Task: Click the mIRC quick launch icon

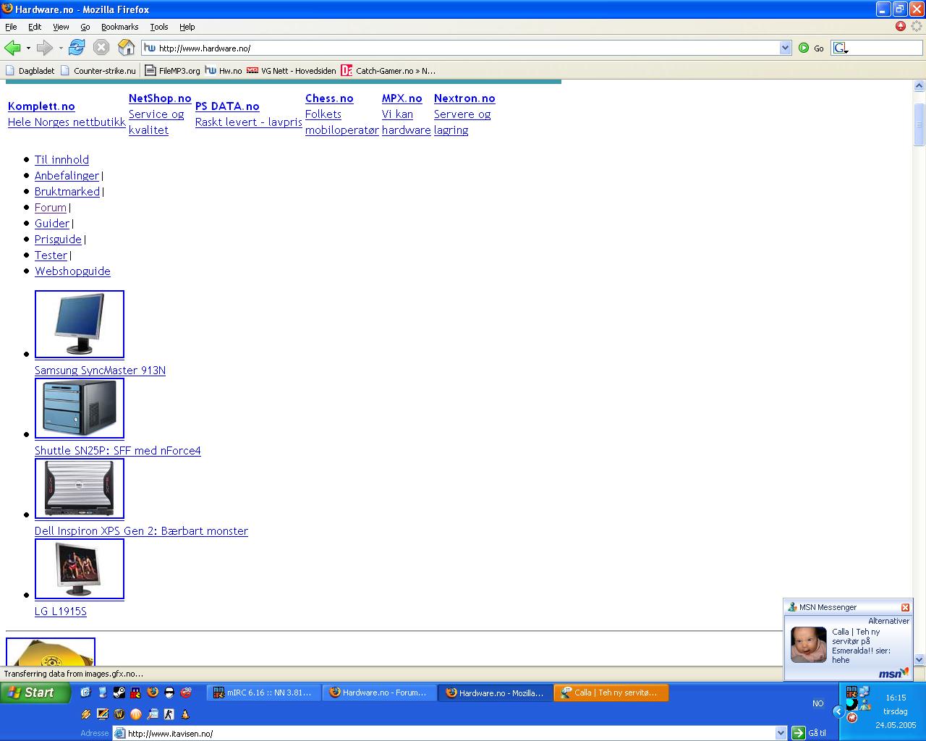Action: (x=136, y=693)
